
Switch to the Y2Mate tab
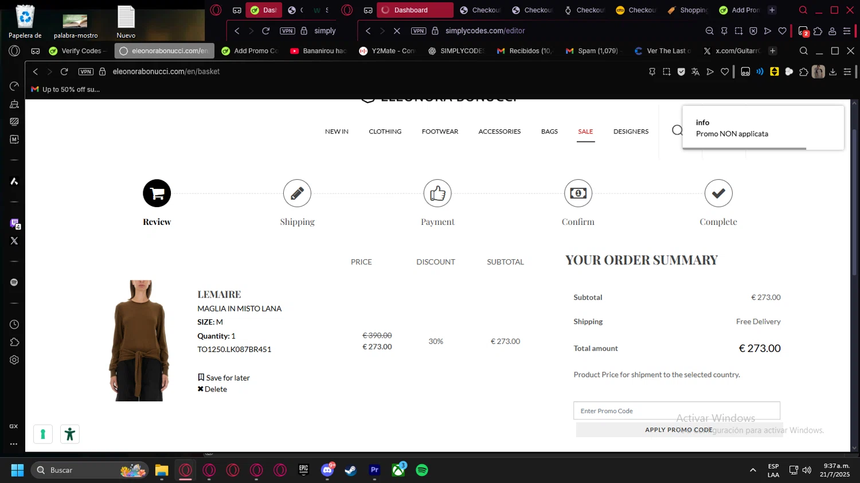(388, 51)
